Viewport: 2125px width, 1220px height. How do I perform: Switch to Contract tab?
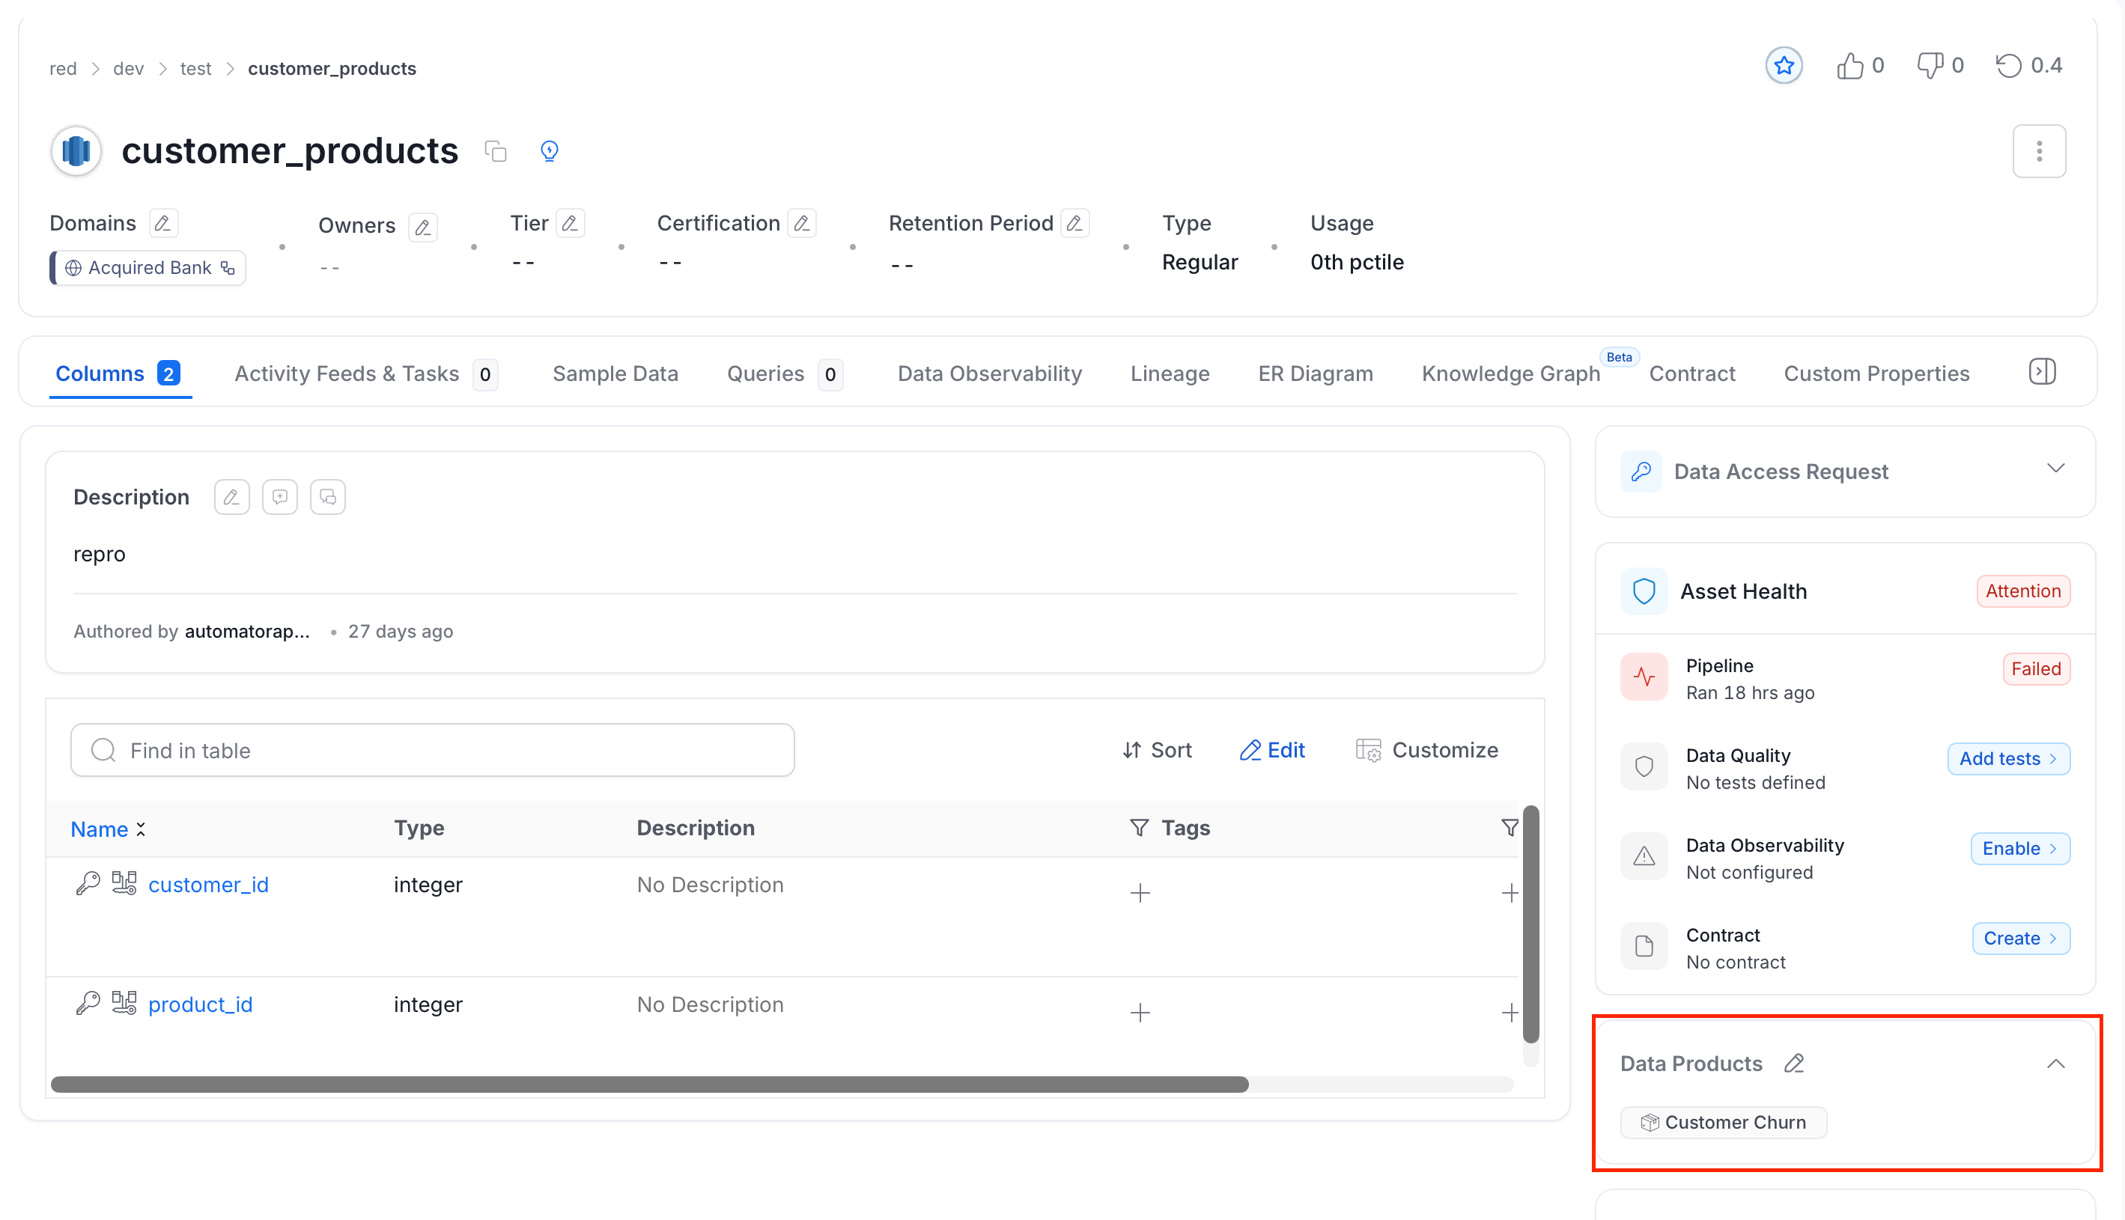click(x=1691, y=373)
